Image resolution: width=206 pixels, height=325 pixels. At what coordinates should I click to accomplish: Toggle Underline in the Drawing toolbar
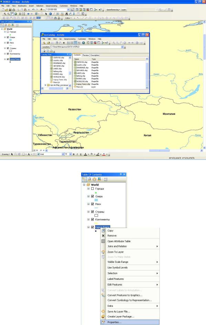tap(81, 154)
